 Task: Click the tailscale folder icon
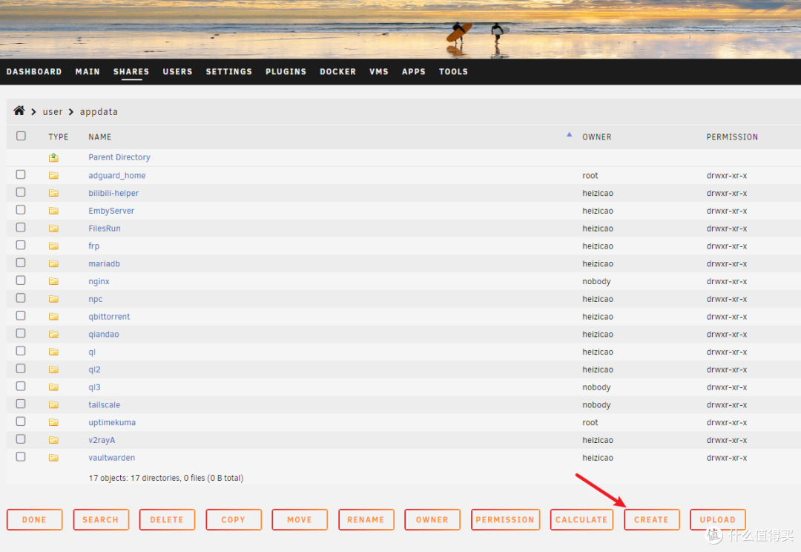coord(53,405)
